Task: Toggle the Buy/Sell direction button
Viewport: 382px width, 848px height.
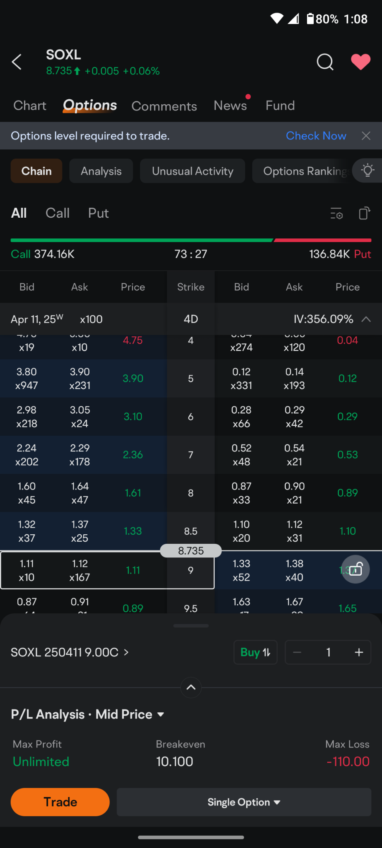Action: click(x=256, y=652)
